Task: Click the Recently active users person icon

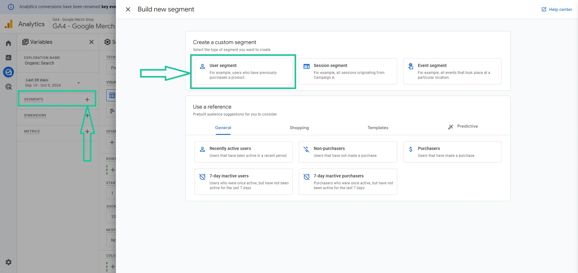Action: click(x=203, y=149)
